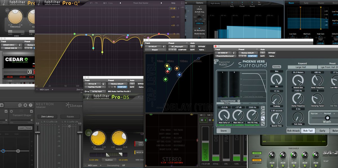Screen dimensions: 338x168
Task: Toggle COMPARE in Pro-DS window
Action: [122, 87]
